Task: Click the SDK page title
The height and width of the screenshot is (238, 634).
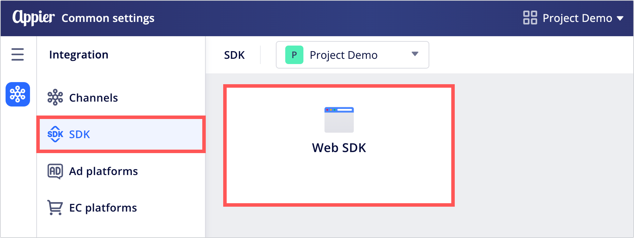Action: (x=234, y=55)
